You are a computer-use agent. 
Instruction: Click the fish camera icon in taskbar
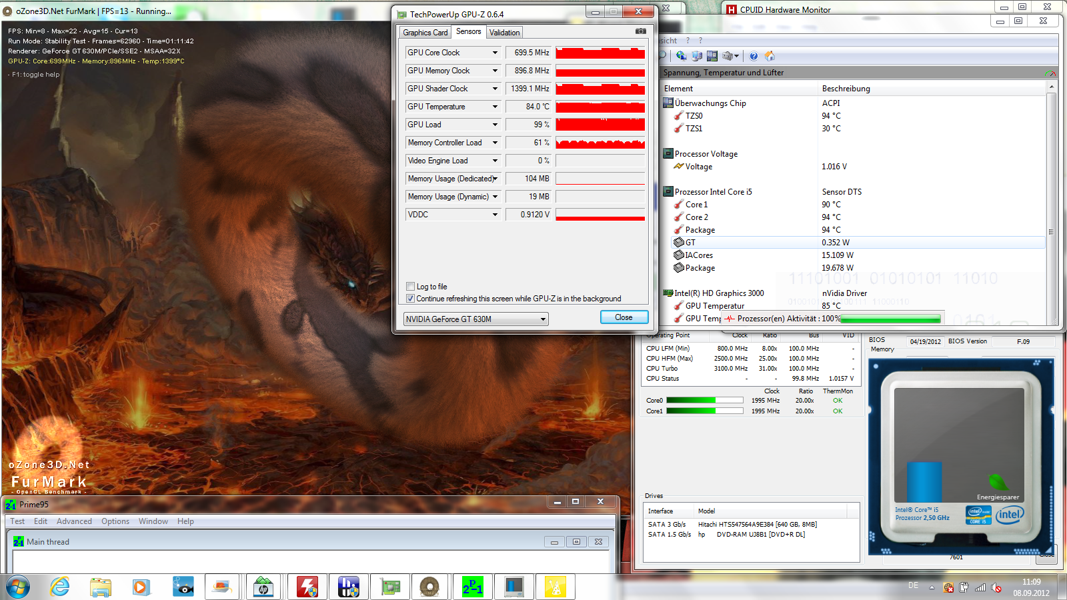(182, 587)
